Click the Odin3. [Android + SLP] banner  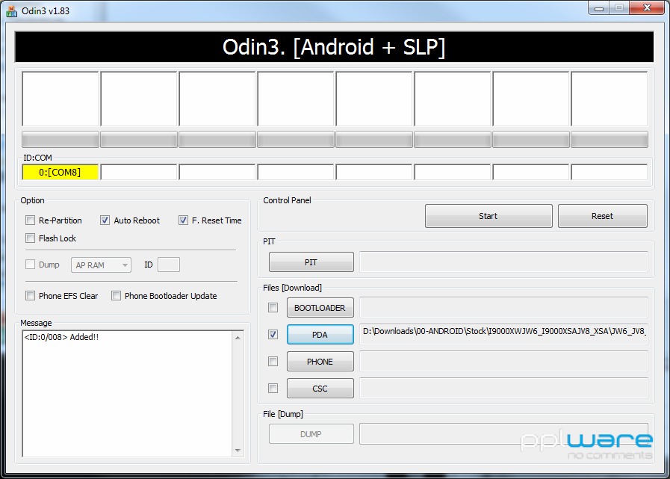pyautogui.click(x=334, y=47)
